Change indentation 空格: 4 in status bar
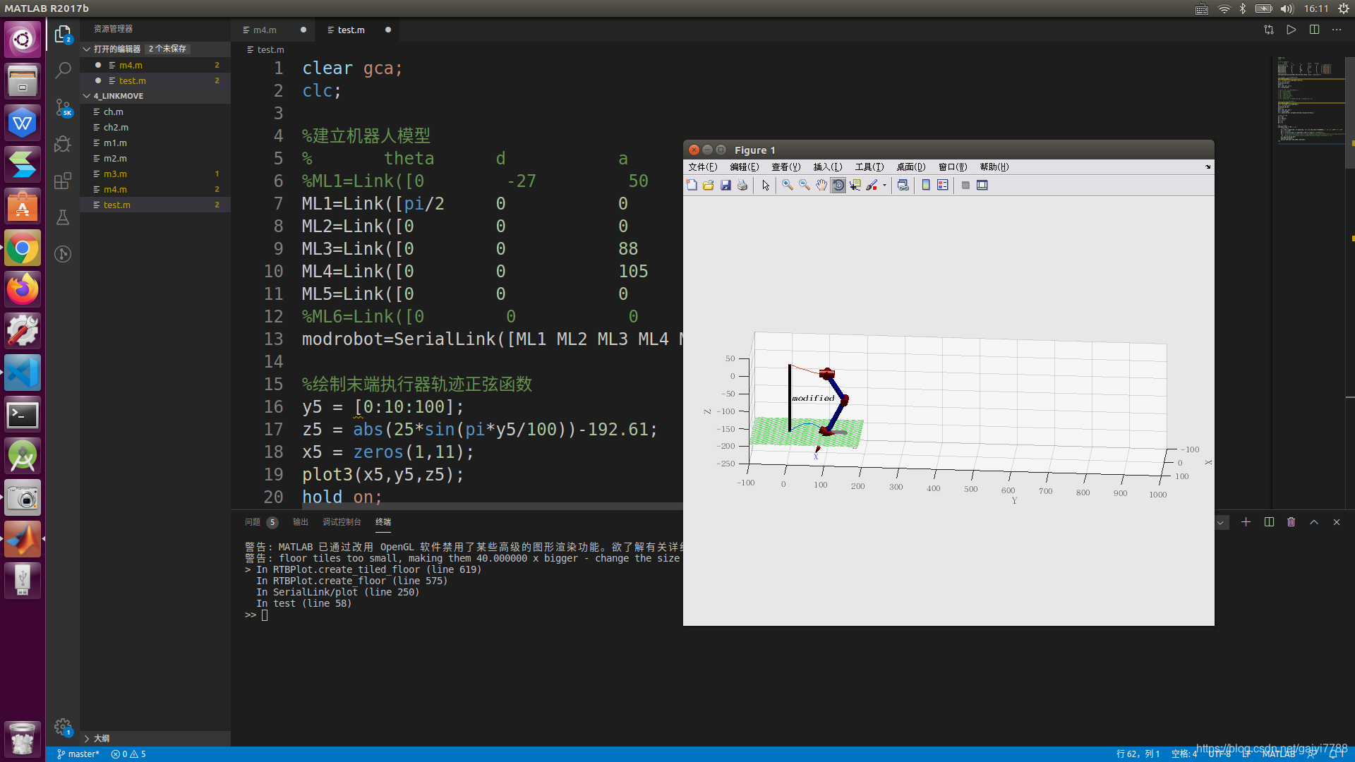This screenshot has width=1355, height=762. (1184, 754)
